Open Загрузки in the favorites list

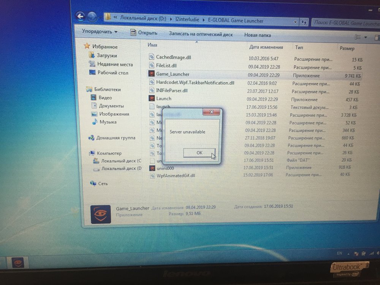pos(107,55)
